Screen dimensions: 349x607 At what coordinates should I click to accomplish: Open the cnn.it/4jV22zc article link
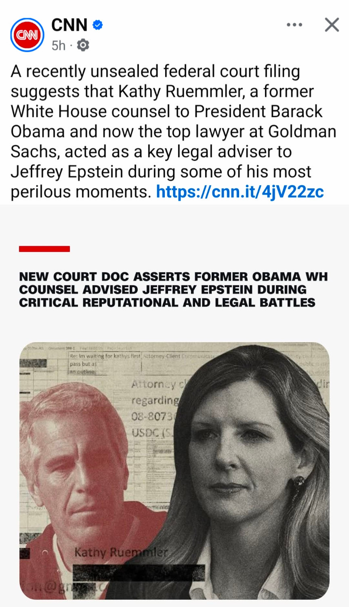tap(240, 192)
